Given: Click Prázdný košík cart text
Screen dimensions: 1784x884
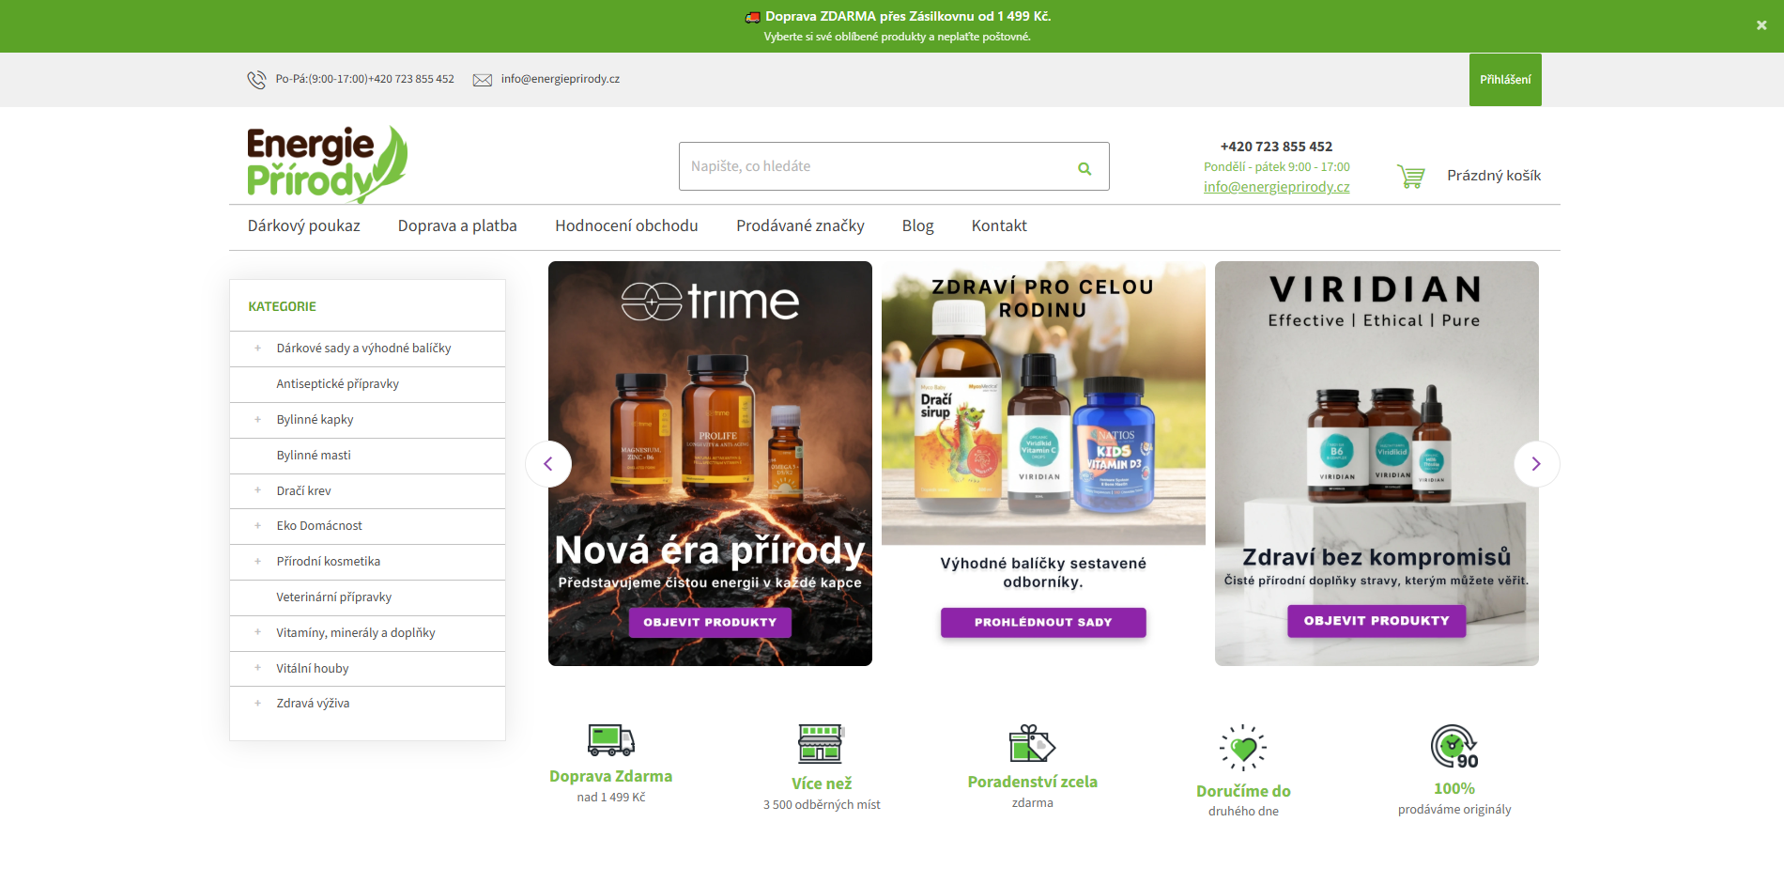Looking at the screenshot, I should click(1494, 176).
